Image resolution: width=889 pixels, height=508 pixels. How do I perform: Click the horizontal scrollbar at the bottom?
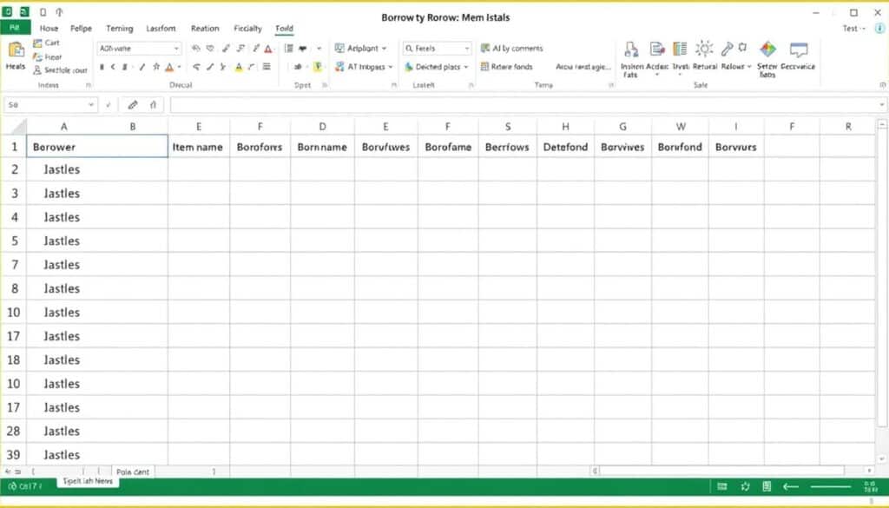pos(723,472)
